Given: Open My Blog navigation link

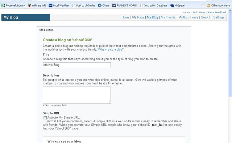Looking at the screenshot, I should 152,17.
